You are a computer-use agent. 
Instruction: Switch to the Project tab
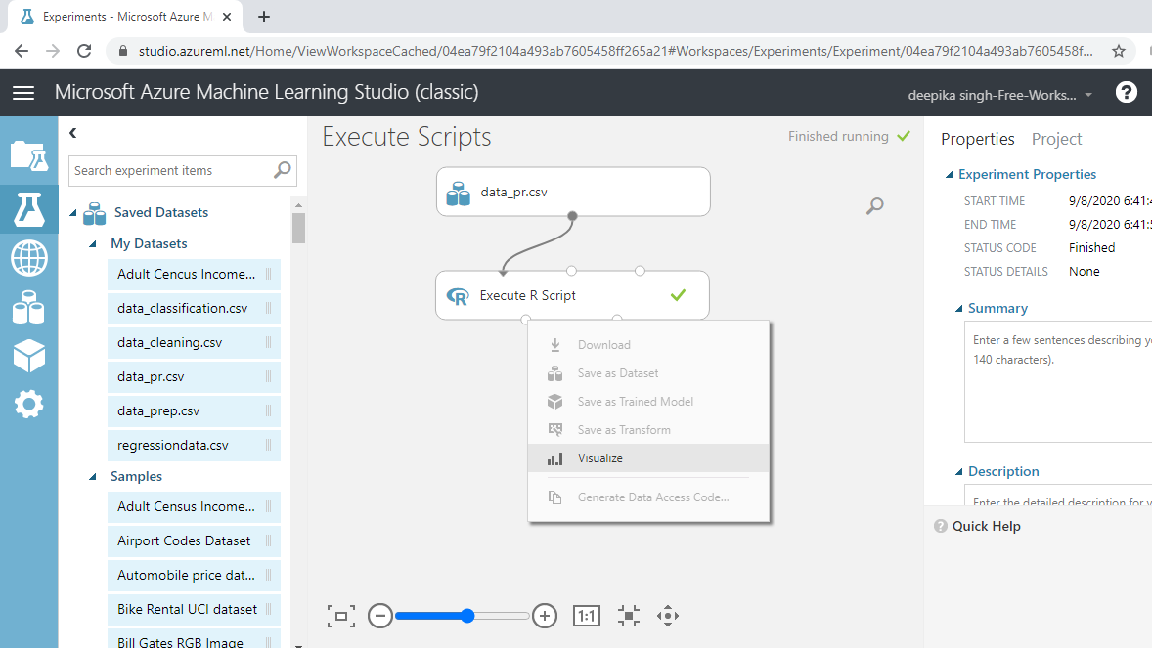click(1056, 139)
